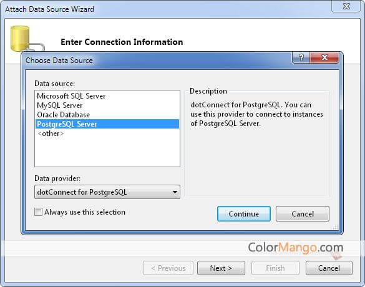The width and height of the screenshot is (365, 287).
Task: Click the Description text panel
Action: coord(257,144)
